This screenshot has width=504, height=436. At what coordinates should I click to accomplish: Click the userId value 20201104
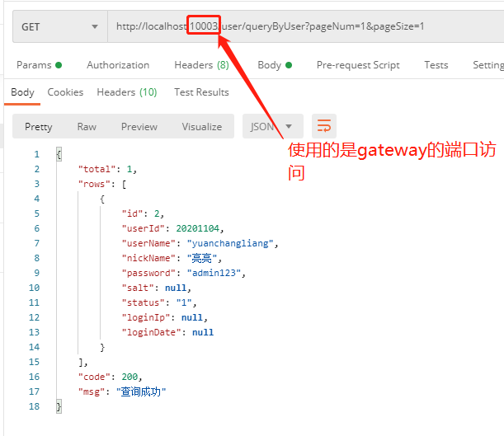point(197,228)
